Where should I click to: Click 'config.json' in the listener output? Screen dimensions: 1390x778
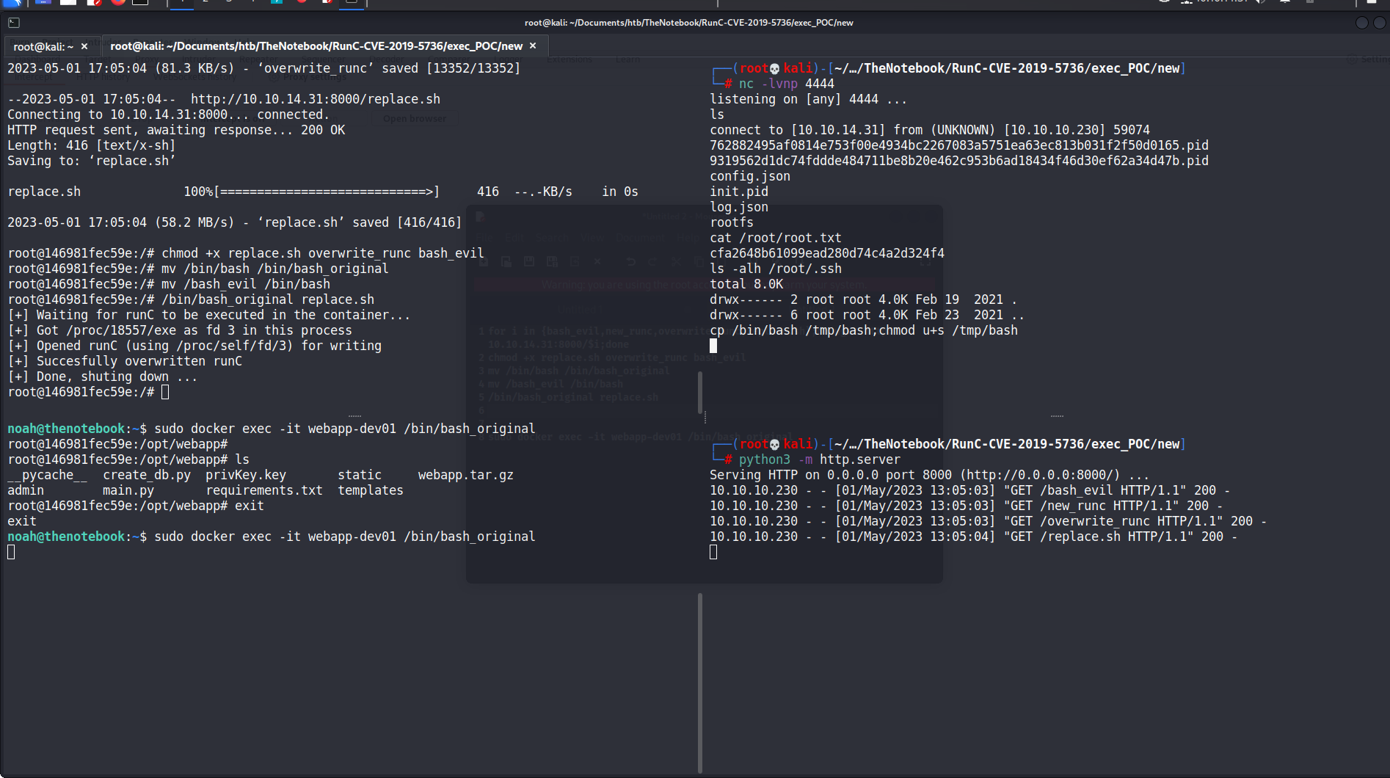pos(750,176)
